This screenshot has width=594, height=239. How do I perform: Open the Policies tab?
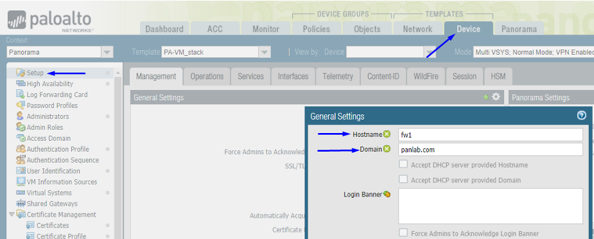317,29
